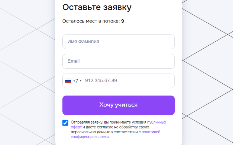Click the оферт link word
This screenshot has width=233, height=145.
(76, 127)
